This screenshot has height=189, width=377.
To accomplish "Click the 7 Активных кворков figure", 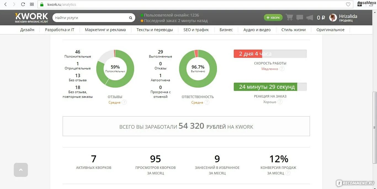I will pyautogui.click(x=94, y=162).
